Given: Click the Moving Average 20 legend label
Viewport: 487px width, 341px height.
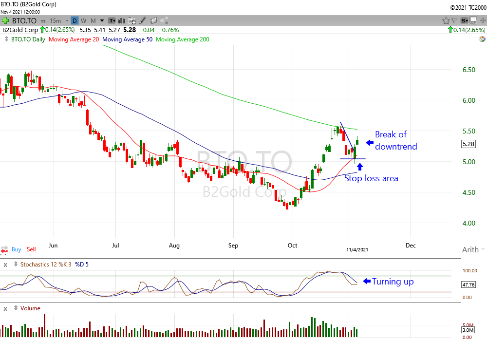Looking at the screenshot, I should 74,39.
